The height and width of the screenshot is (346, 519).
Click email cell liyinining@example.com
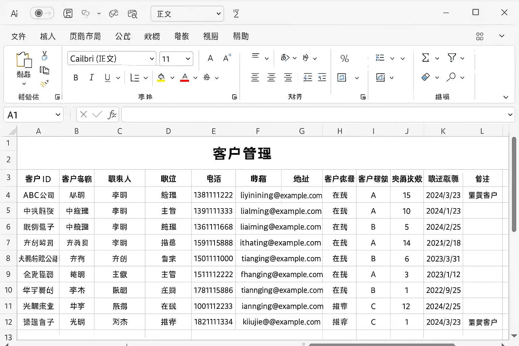tap(281, 195)
